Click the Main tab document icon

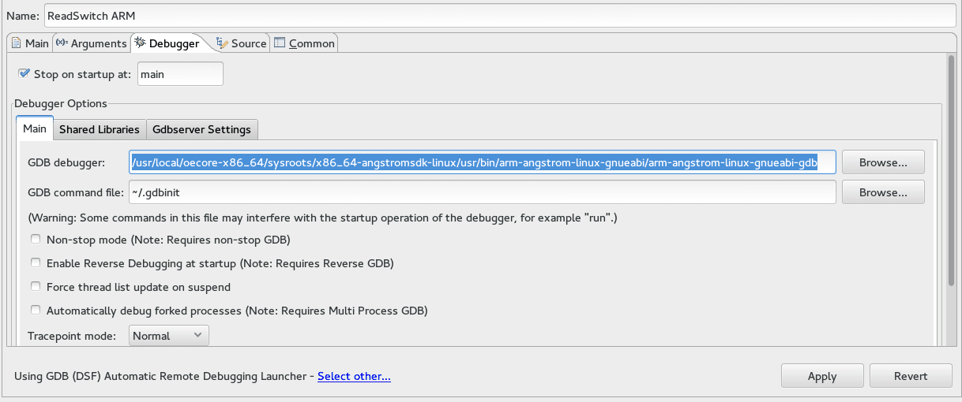[x=16, y=43]
